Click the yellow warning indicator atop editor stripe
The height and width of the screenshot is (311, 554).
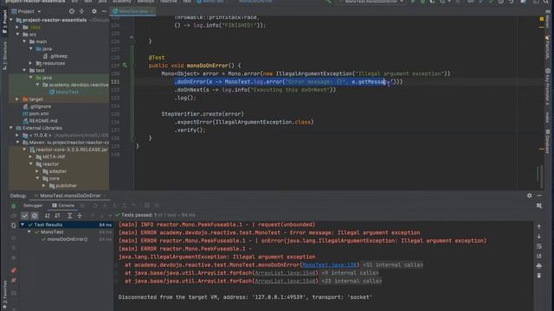click(x=542, y=19)
